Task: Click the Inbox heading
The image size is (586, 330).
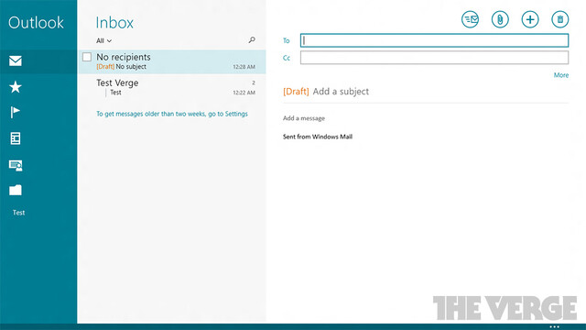Action: [114, 23]
